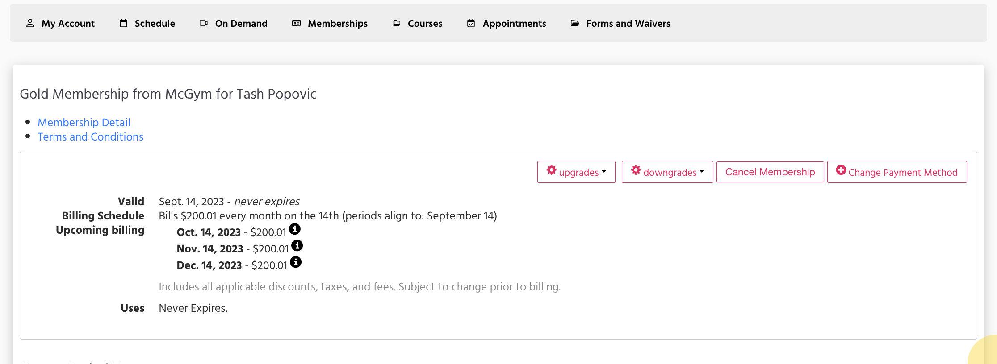Click info icon beside Dec. 14 billing
Screen dimensions: 997x364
(296, 262)
